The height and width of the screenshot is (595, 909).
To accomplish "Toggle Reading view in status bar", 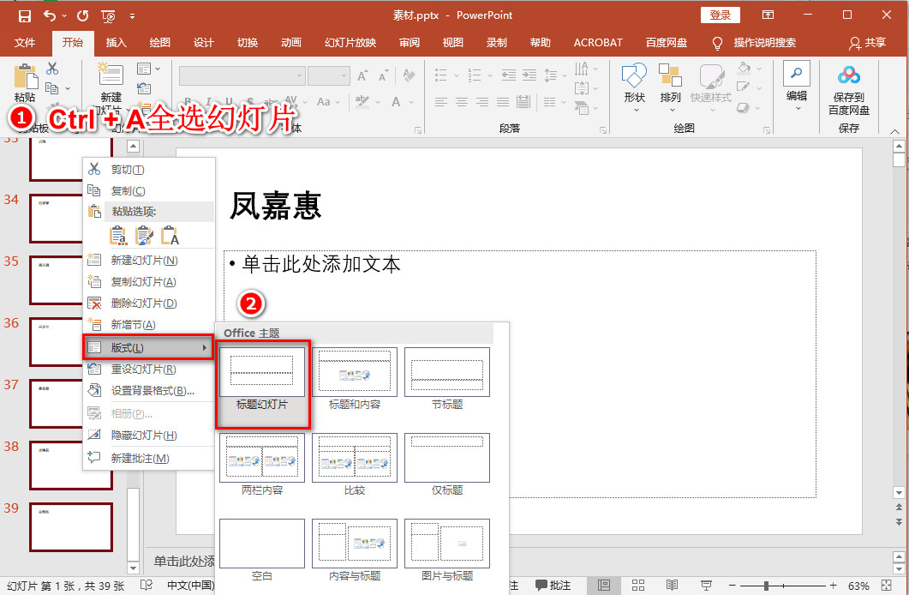I will [673, 586].
